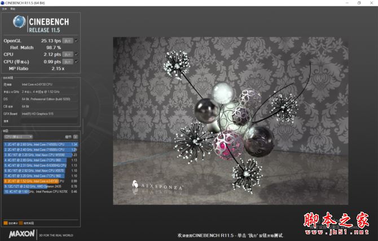378x241 pixels.
Task: Click the Ref. Match 98.7 % value
Action: (54, 48)
